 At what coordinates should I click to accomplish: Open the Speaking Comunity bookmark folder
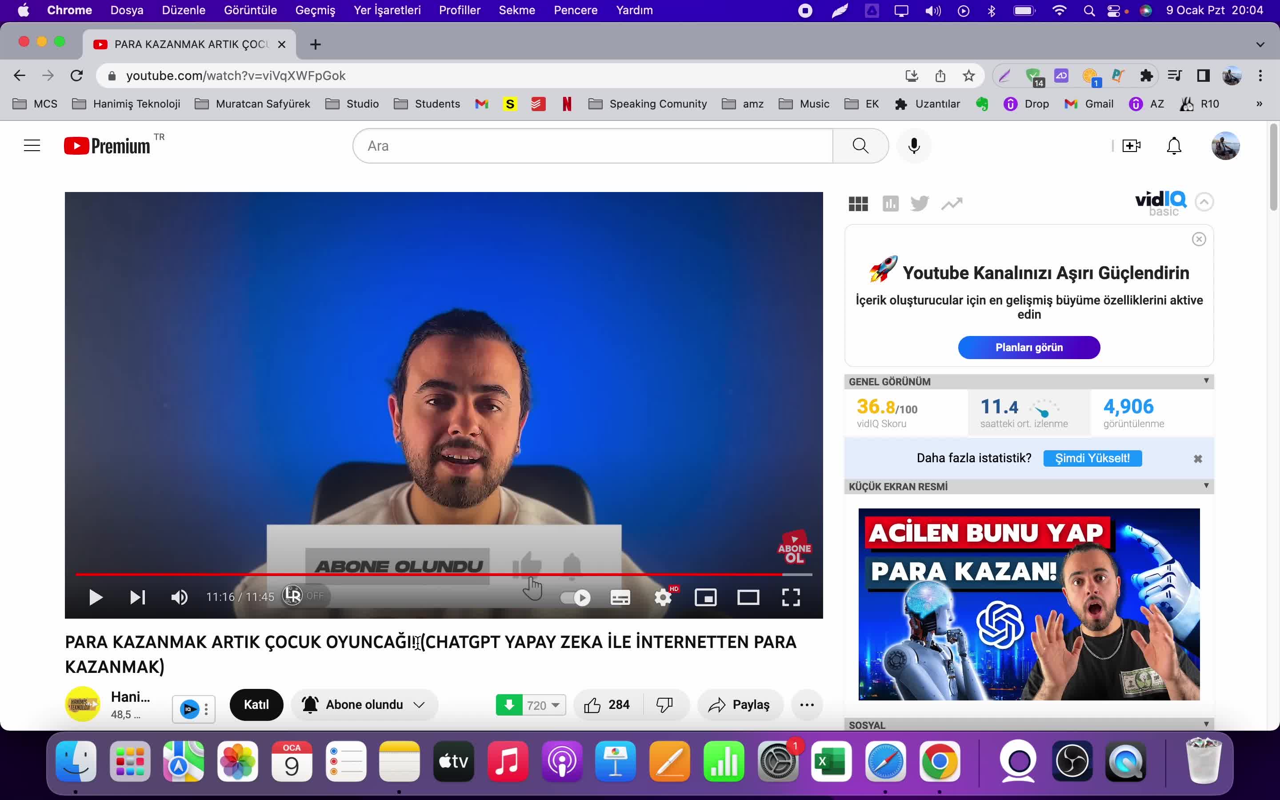click(x=648, y=104)
